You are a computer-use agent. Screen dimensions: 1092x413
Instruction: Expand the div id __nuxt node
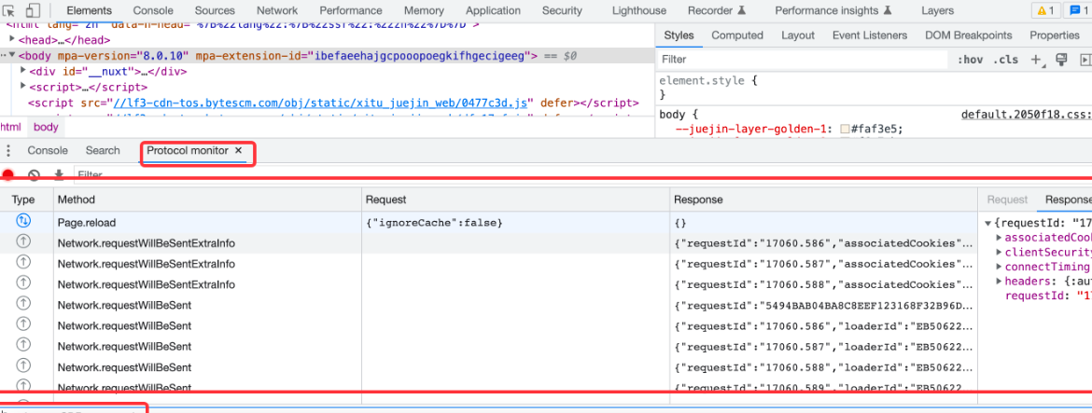(x=23, y=70)
